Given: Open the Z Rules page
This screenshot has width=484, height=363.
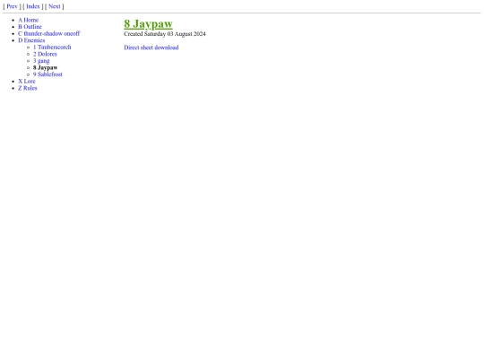Looking at the screenshot, I should [28, 88].
